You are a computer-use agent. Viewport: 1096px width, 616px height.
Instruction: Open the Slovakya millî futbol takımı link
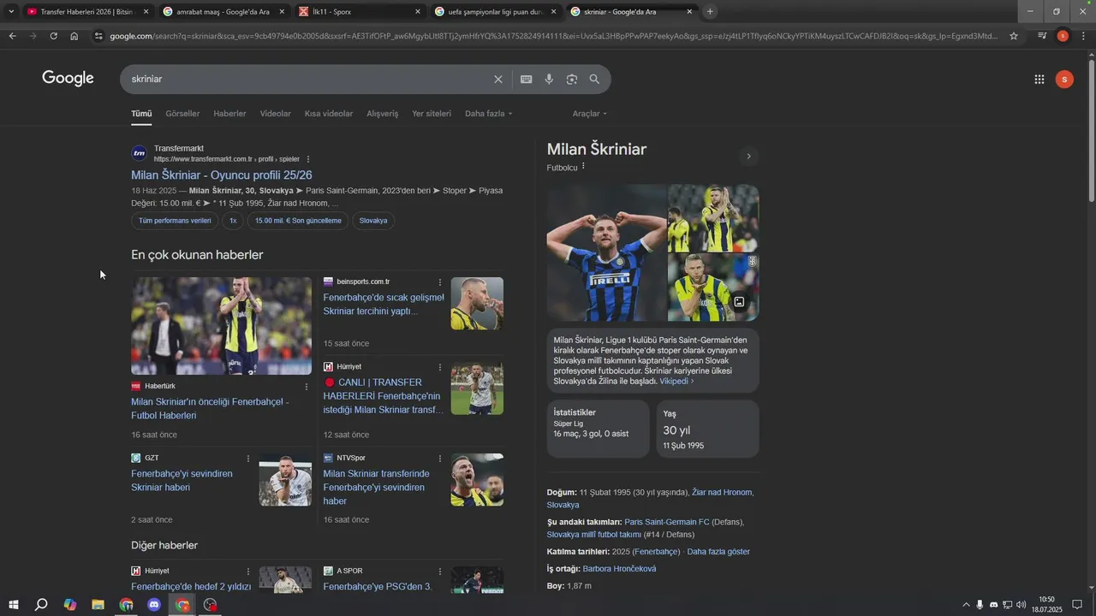(594, 535)
